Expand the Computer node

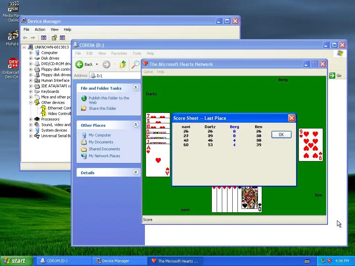[31, 53]
